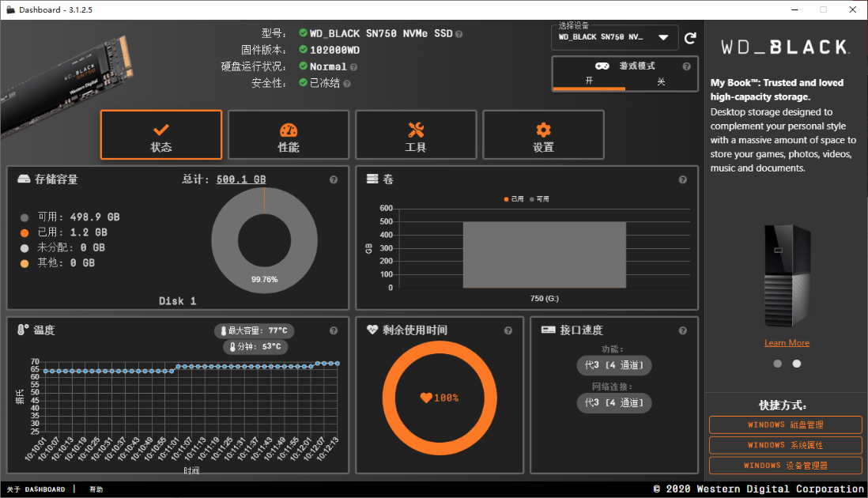This screenshot has height=498, width=868.
Task: Click the last temperature data point
Action: (337, 364)
